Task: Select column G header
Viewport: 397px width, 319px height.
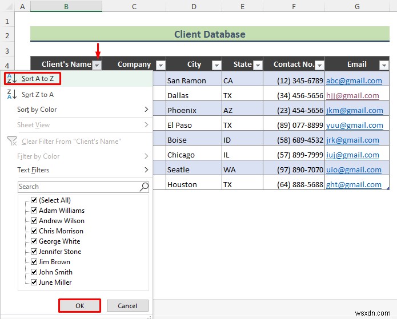Action: point(357,6)
